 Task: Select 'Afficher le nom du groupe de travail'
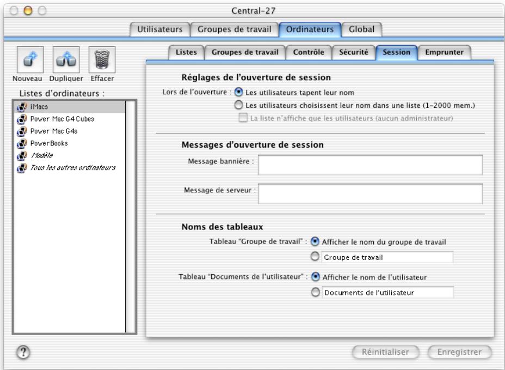315,241
